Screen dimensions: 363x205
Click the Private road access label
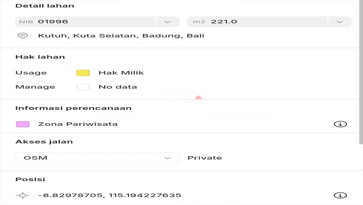click(205, 158)
